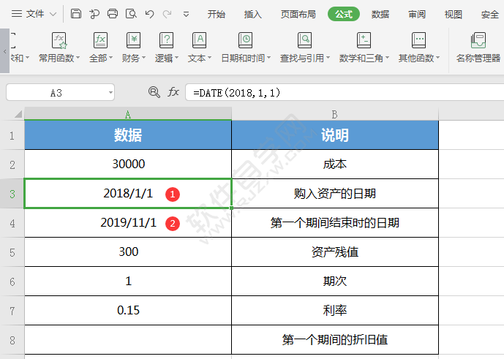This screenshot has width=504, height=359.
Task: Select column B header
Action: [335, 114]
